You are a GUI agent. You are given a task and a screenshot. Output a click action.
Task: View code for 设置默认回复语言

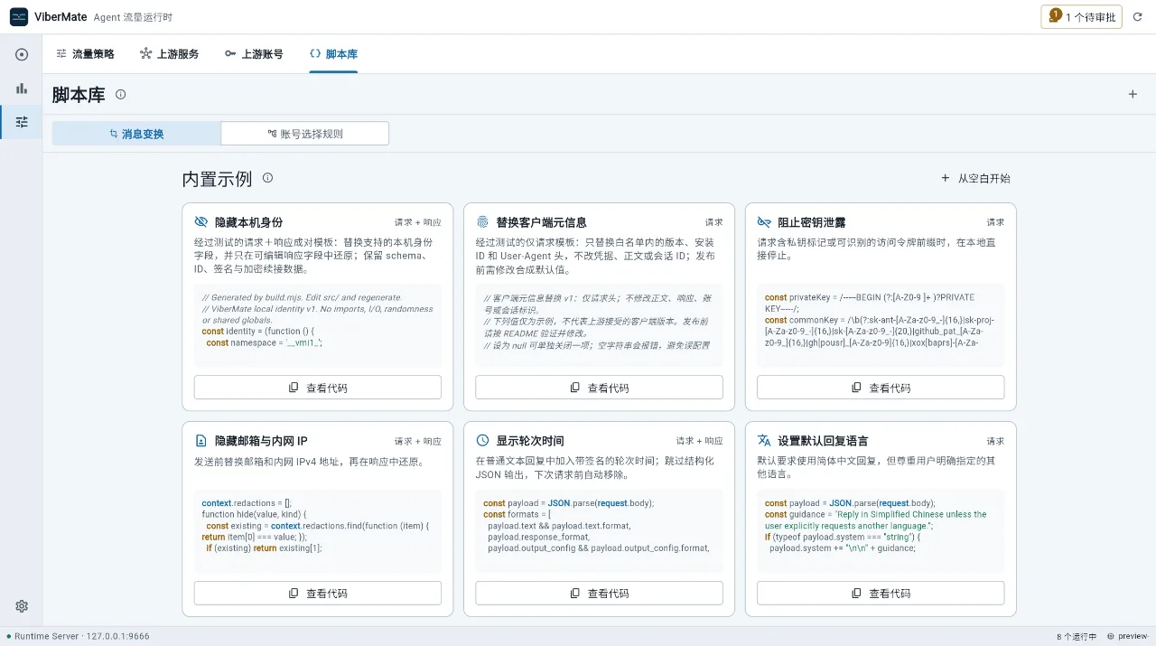881,594
